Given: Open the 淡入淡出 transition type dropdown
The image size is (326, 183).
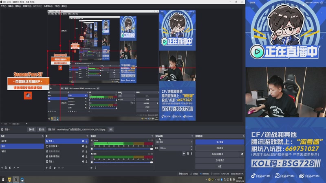Looking at the screenshot, I should click(x=174, y=142).
